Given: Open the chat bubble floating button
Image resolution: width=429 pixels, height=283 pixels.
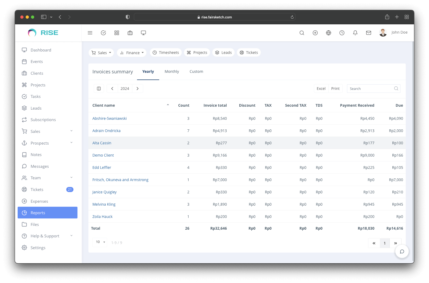Looking at the screenshot, I should click(x=402, y=252).
